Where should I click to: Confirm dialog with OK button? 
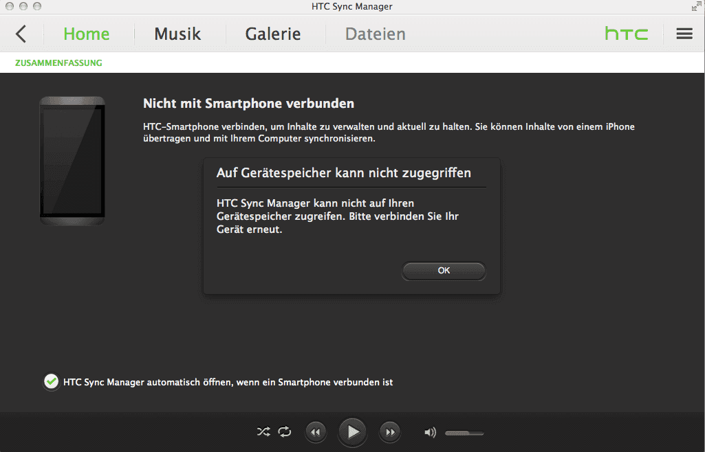click(444, 271)
